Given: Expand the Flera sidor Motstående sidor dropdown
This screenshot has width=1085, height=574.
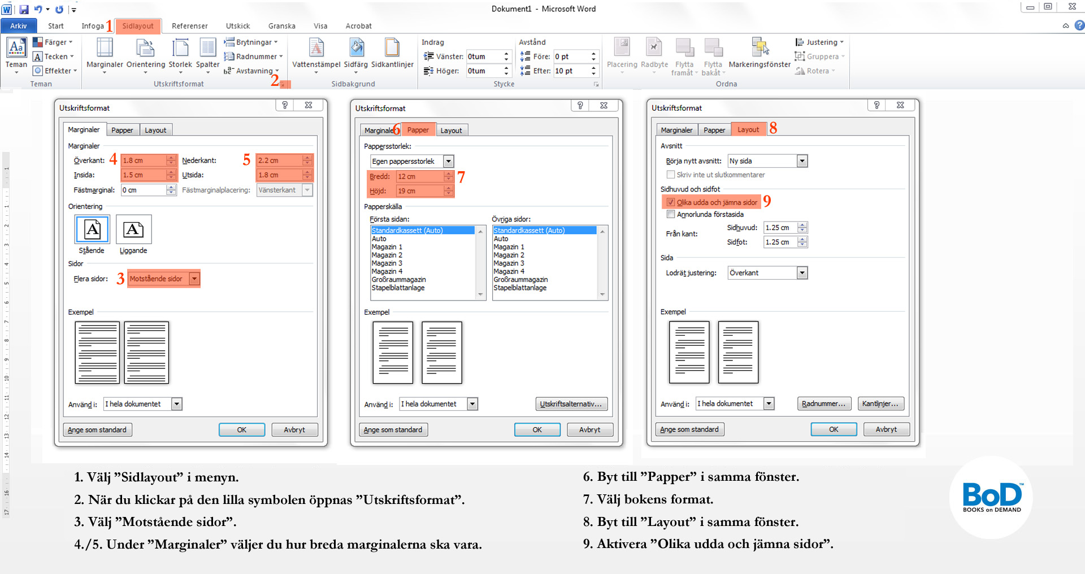Looking at the screenshot, I should 194,279.
